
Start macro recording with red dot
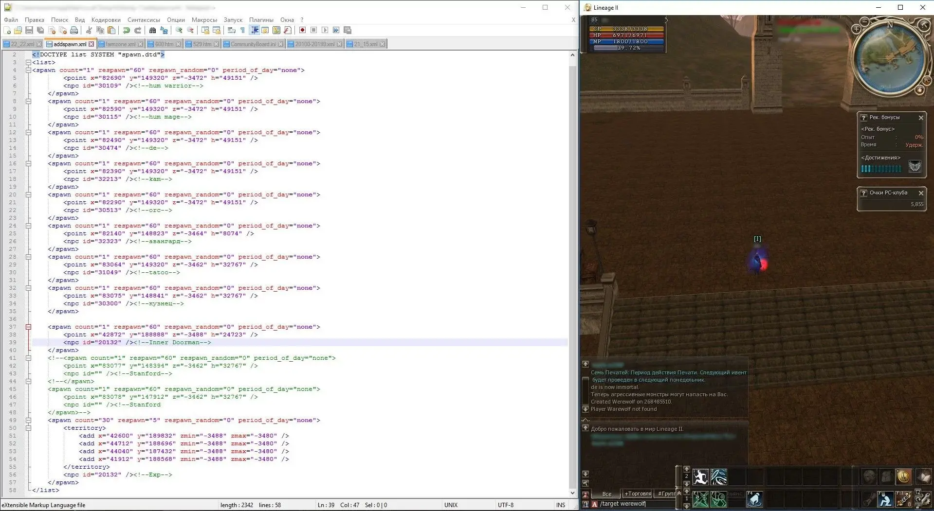point(302,30)
